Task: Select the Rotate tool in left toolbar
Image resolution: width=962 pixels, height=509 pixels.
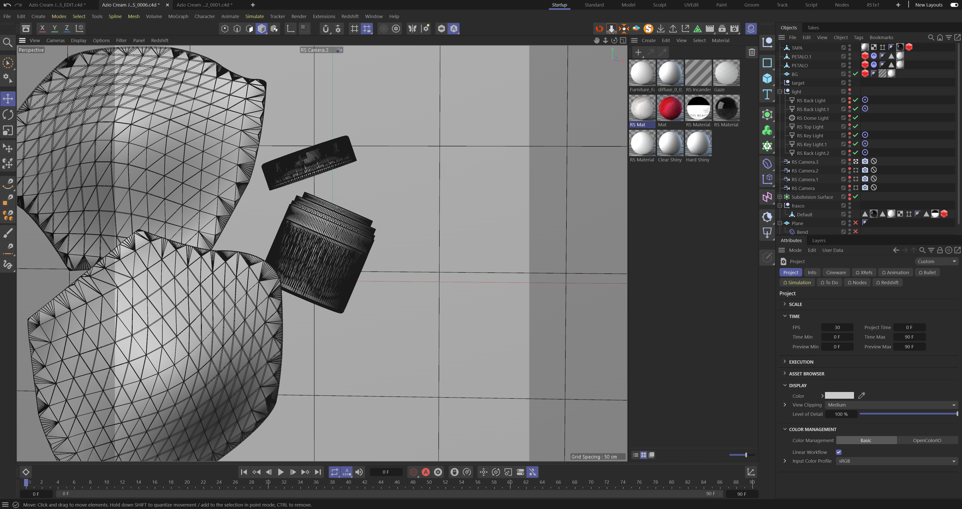Action: 8,115
